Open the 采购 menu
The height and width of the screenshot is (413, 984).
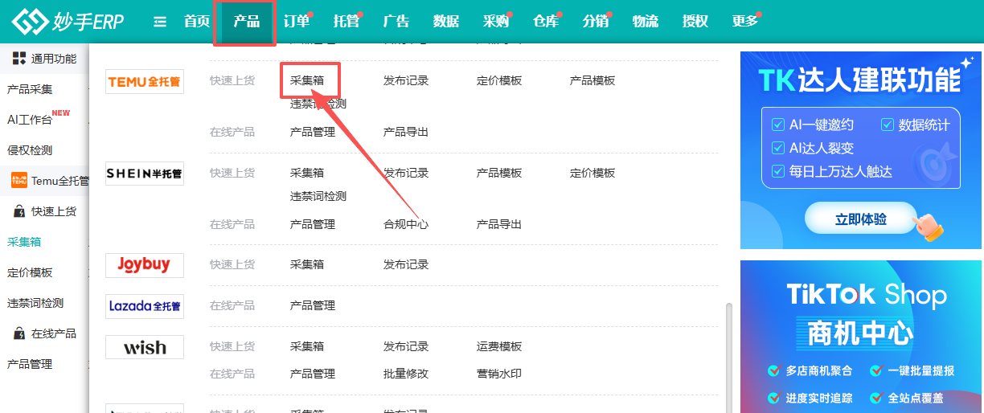click(x=496, y=22)
